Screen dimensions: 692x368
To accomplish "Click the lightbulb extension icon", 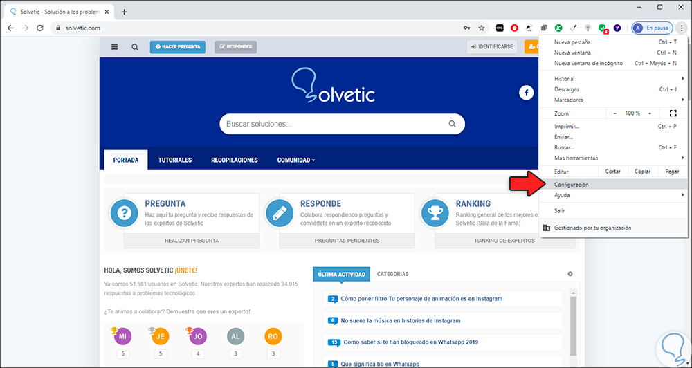I will pos(588,28).
